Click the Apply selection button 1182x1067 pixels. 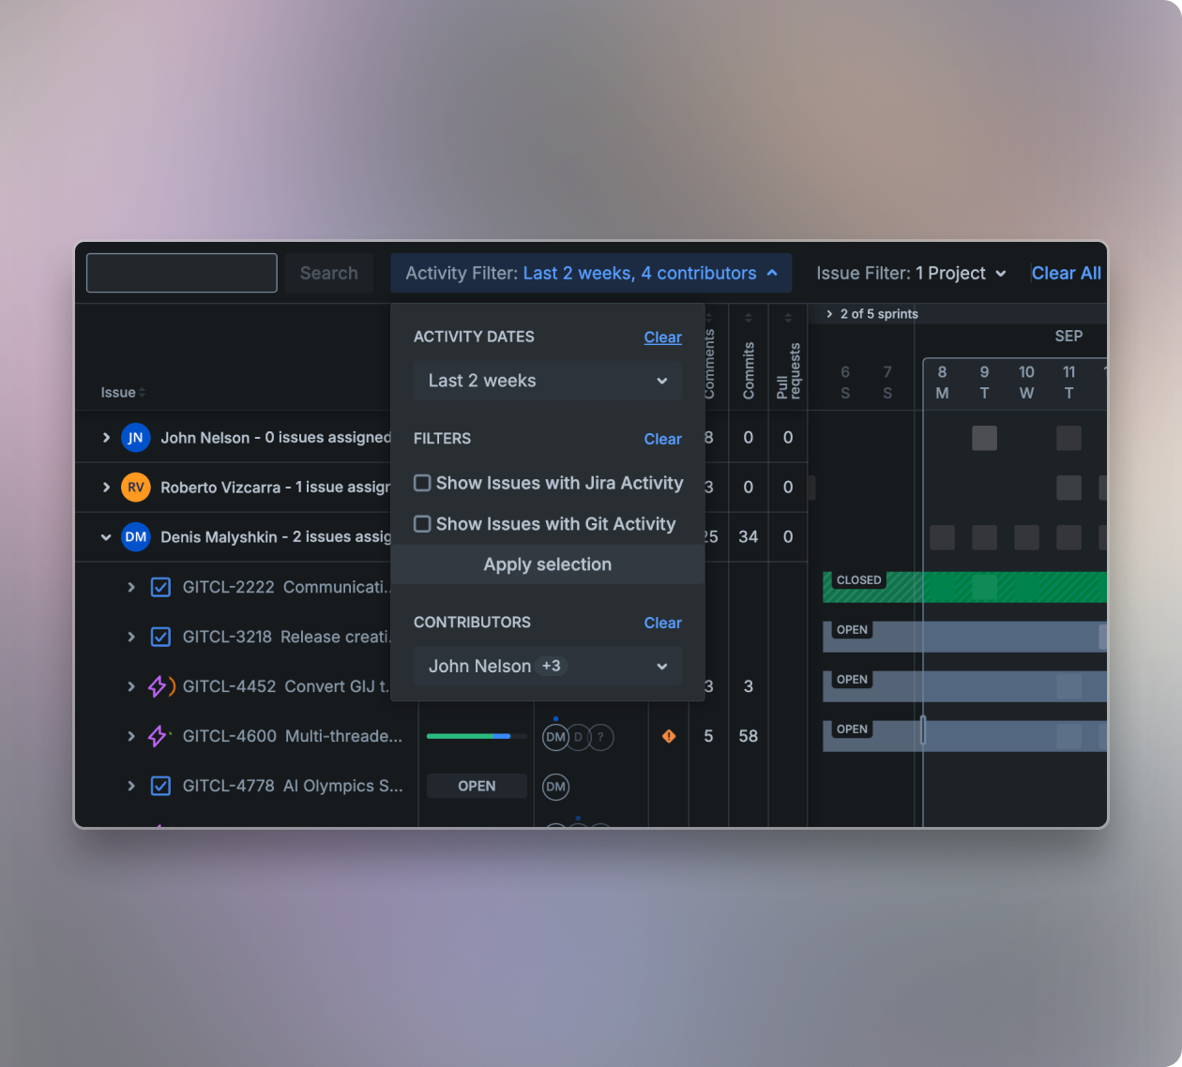coord(547,564)
